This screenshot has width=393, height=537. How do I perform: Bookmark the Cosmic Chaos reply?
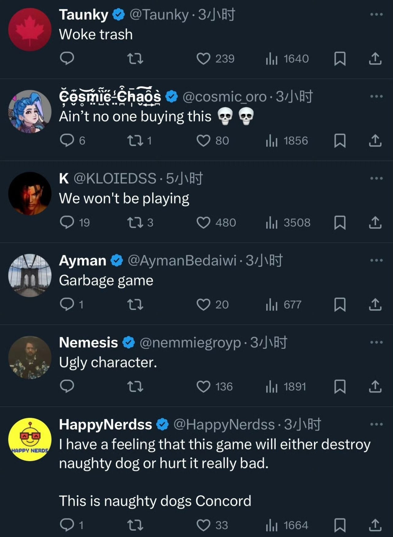pos(340,141)
